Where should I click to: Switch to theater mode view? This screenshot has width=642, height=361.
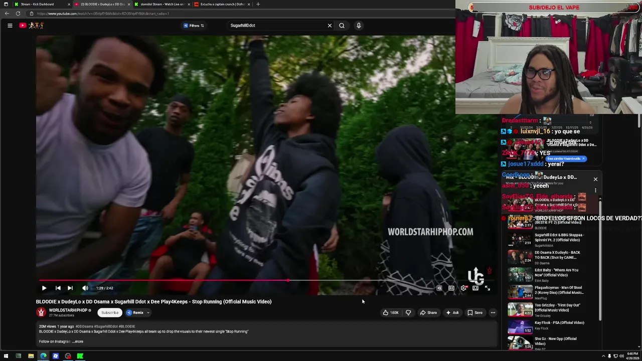(475, 288)
